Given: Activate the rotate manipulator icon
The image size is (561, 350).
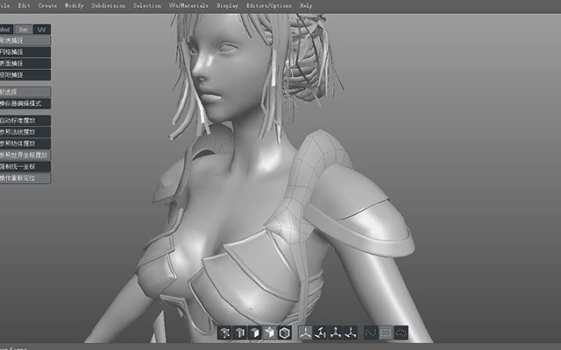Looking at the screenshot, I should click(x=320, y=332).
